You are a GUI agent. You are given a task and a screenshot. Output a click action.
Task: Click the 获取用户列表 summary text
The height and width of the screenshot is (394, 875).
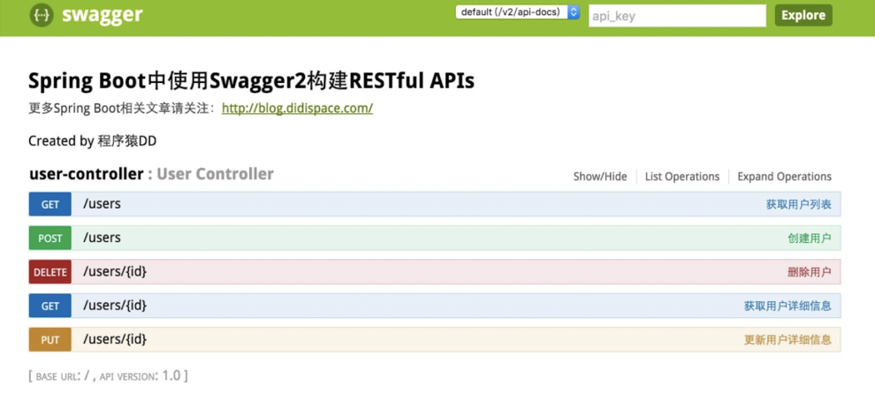[799, 204]
